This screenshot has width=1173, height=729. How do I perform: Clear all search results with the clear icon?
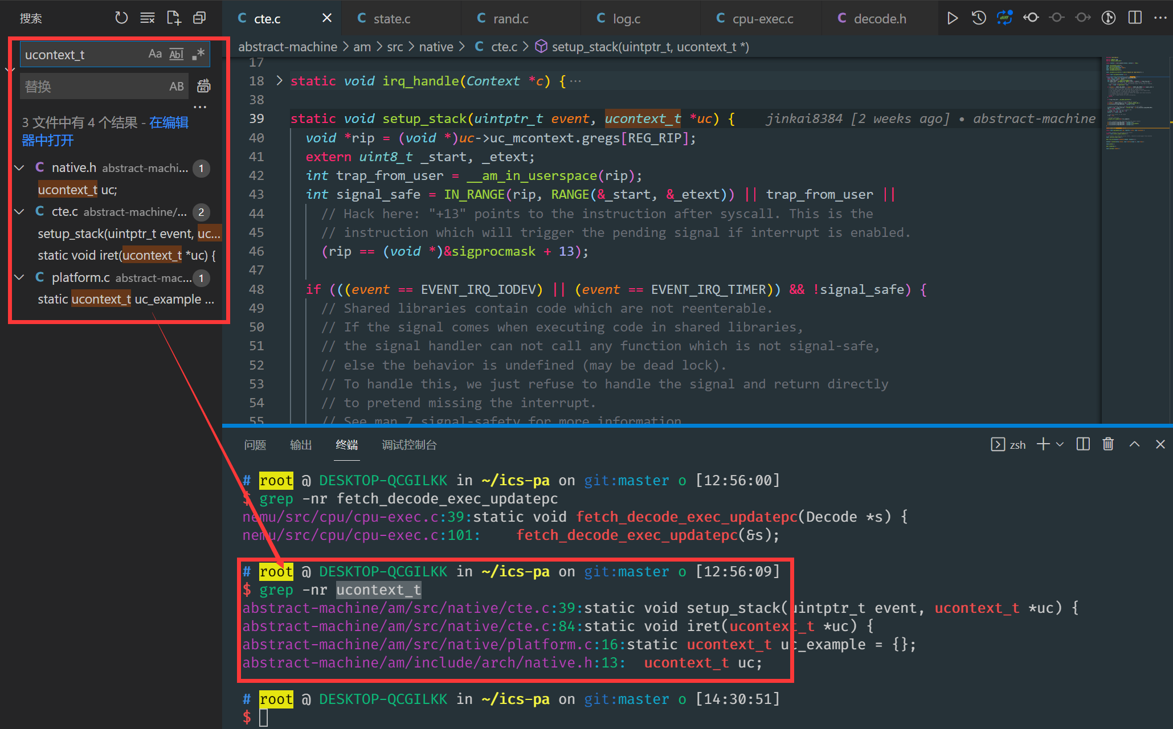[148, 18]
